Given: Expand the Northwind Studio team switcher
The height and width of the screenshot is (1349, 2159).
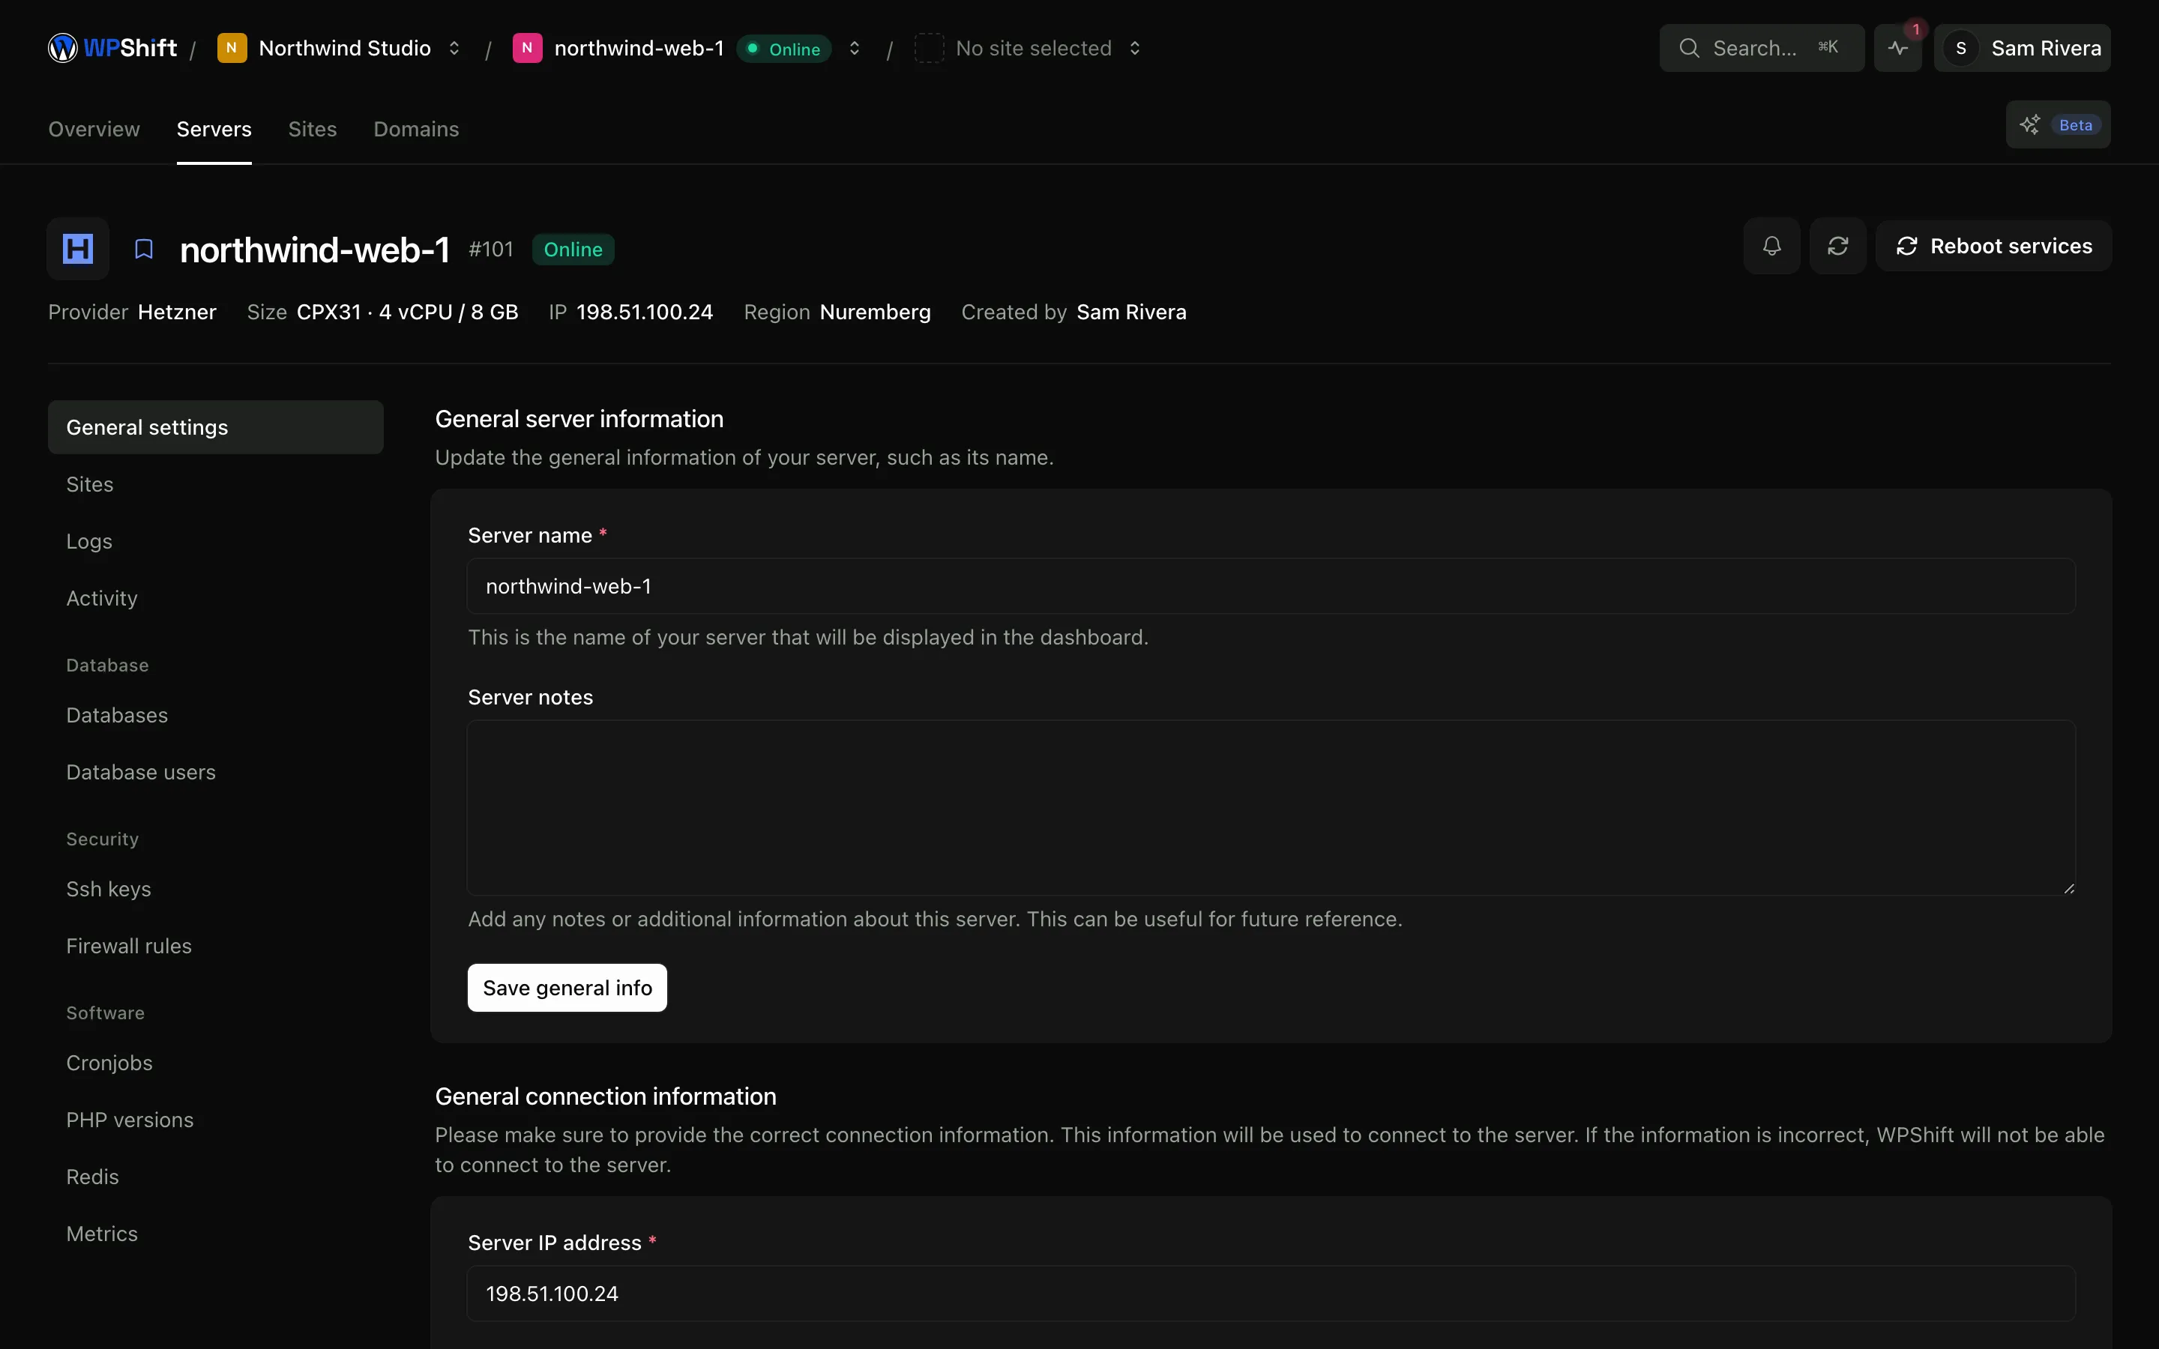Looking at the screenshot, I should tap(454, 48).
